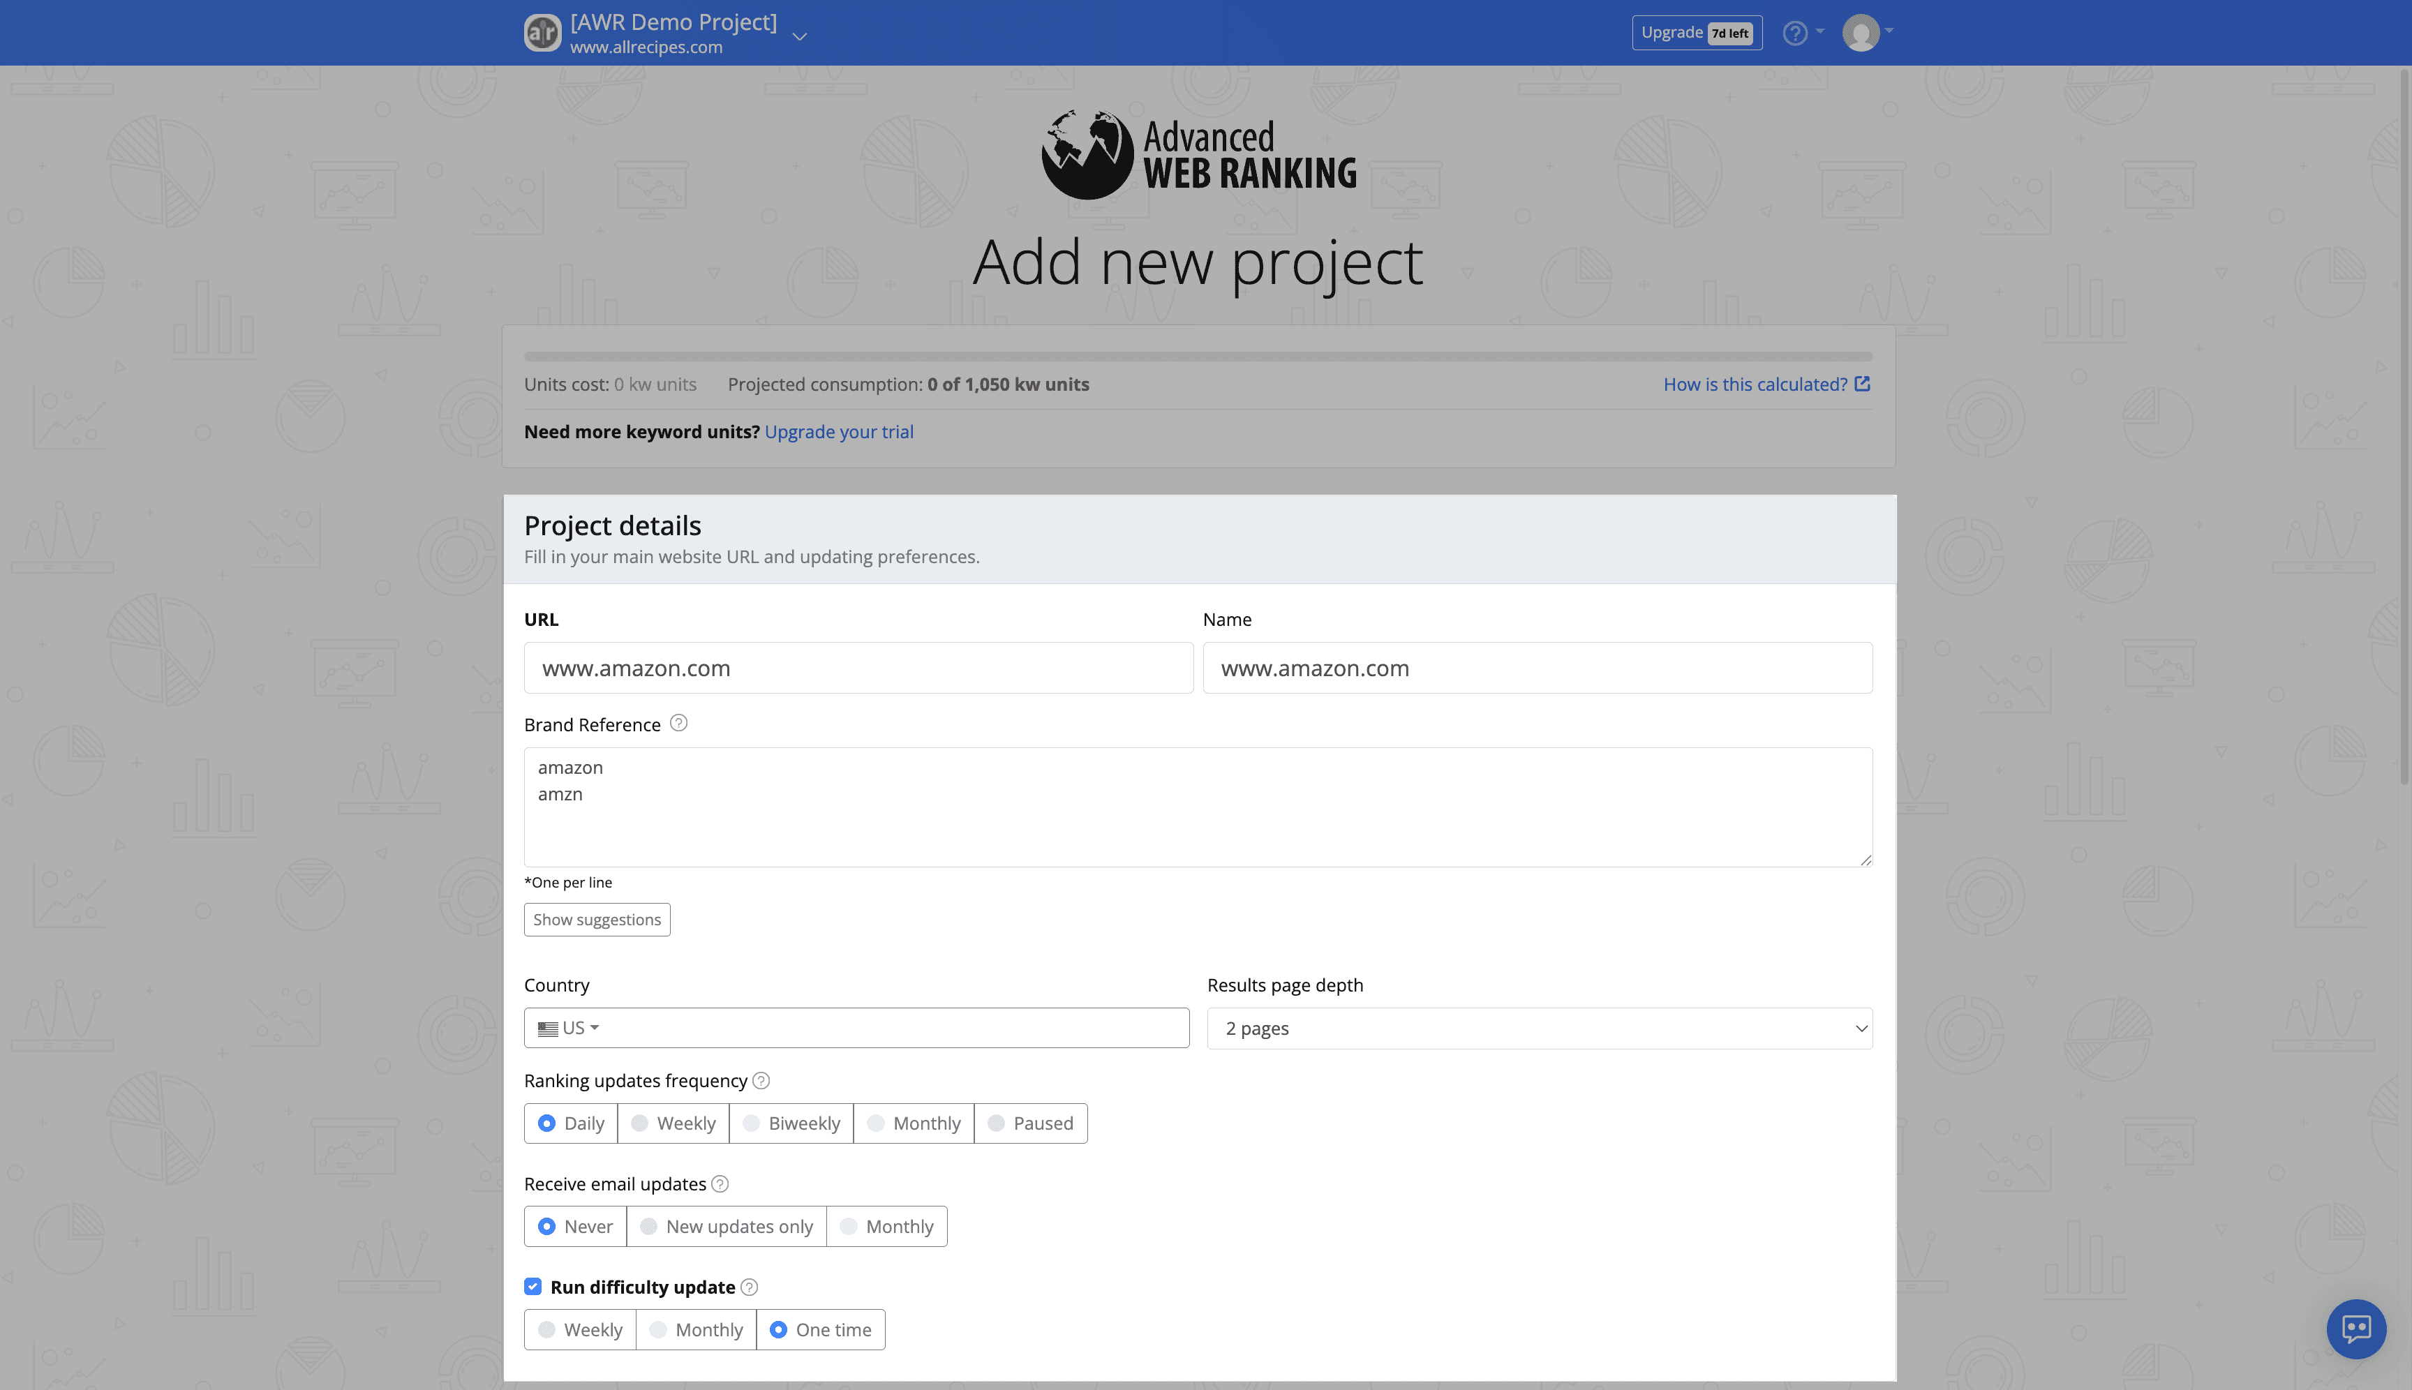Click the Project details heading
The height and width of the screenshot is (1390, 2412).
[612, 525]
